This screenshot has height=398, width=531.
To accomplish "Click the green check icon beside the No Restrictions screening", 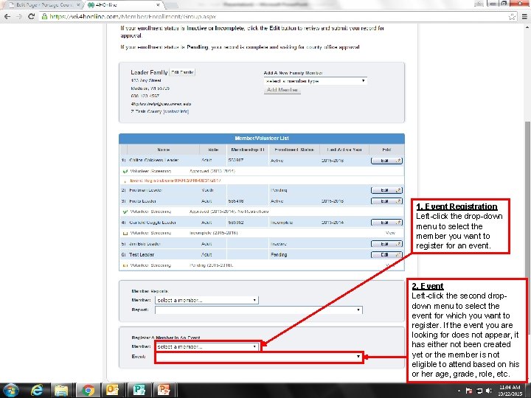I will pyautogui.click(x=125, y=212).
